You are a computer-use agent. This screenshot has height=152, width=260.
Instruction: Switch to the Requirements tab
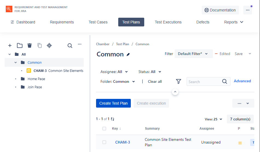click(x=62, y=22)
